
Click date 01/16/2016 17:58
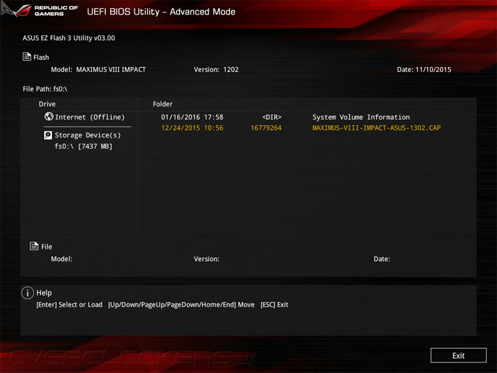[x=192, y=117]
